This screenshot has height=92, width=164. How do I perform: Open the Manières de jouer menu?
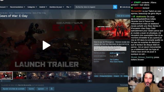point(57,7)
